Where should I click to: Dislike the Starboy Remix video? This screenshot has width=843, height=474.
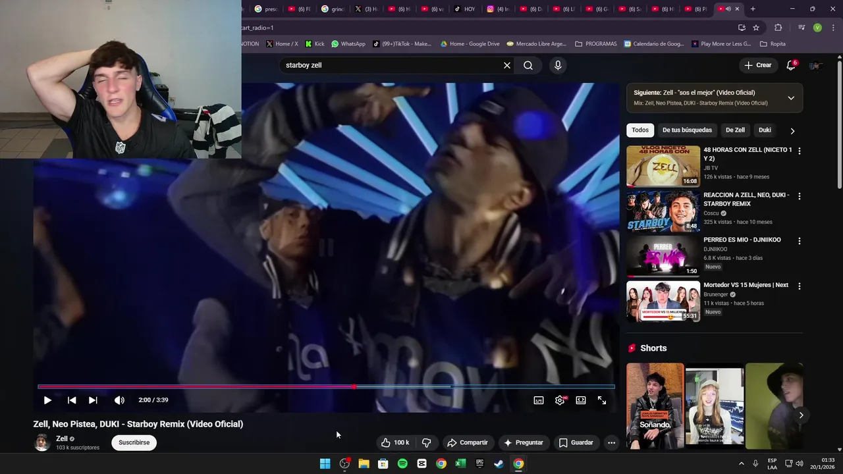(x=426, y=442)
